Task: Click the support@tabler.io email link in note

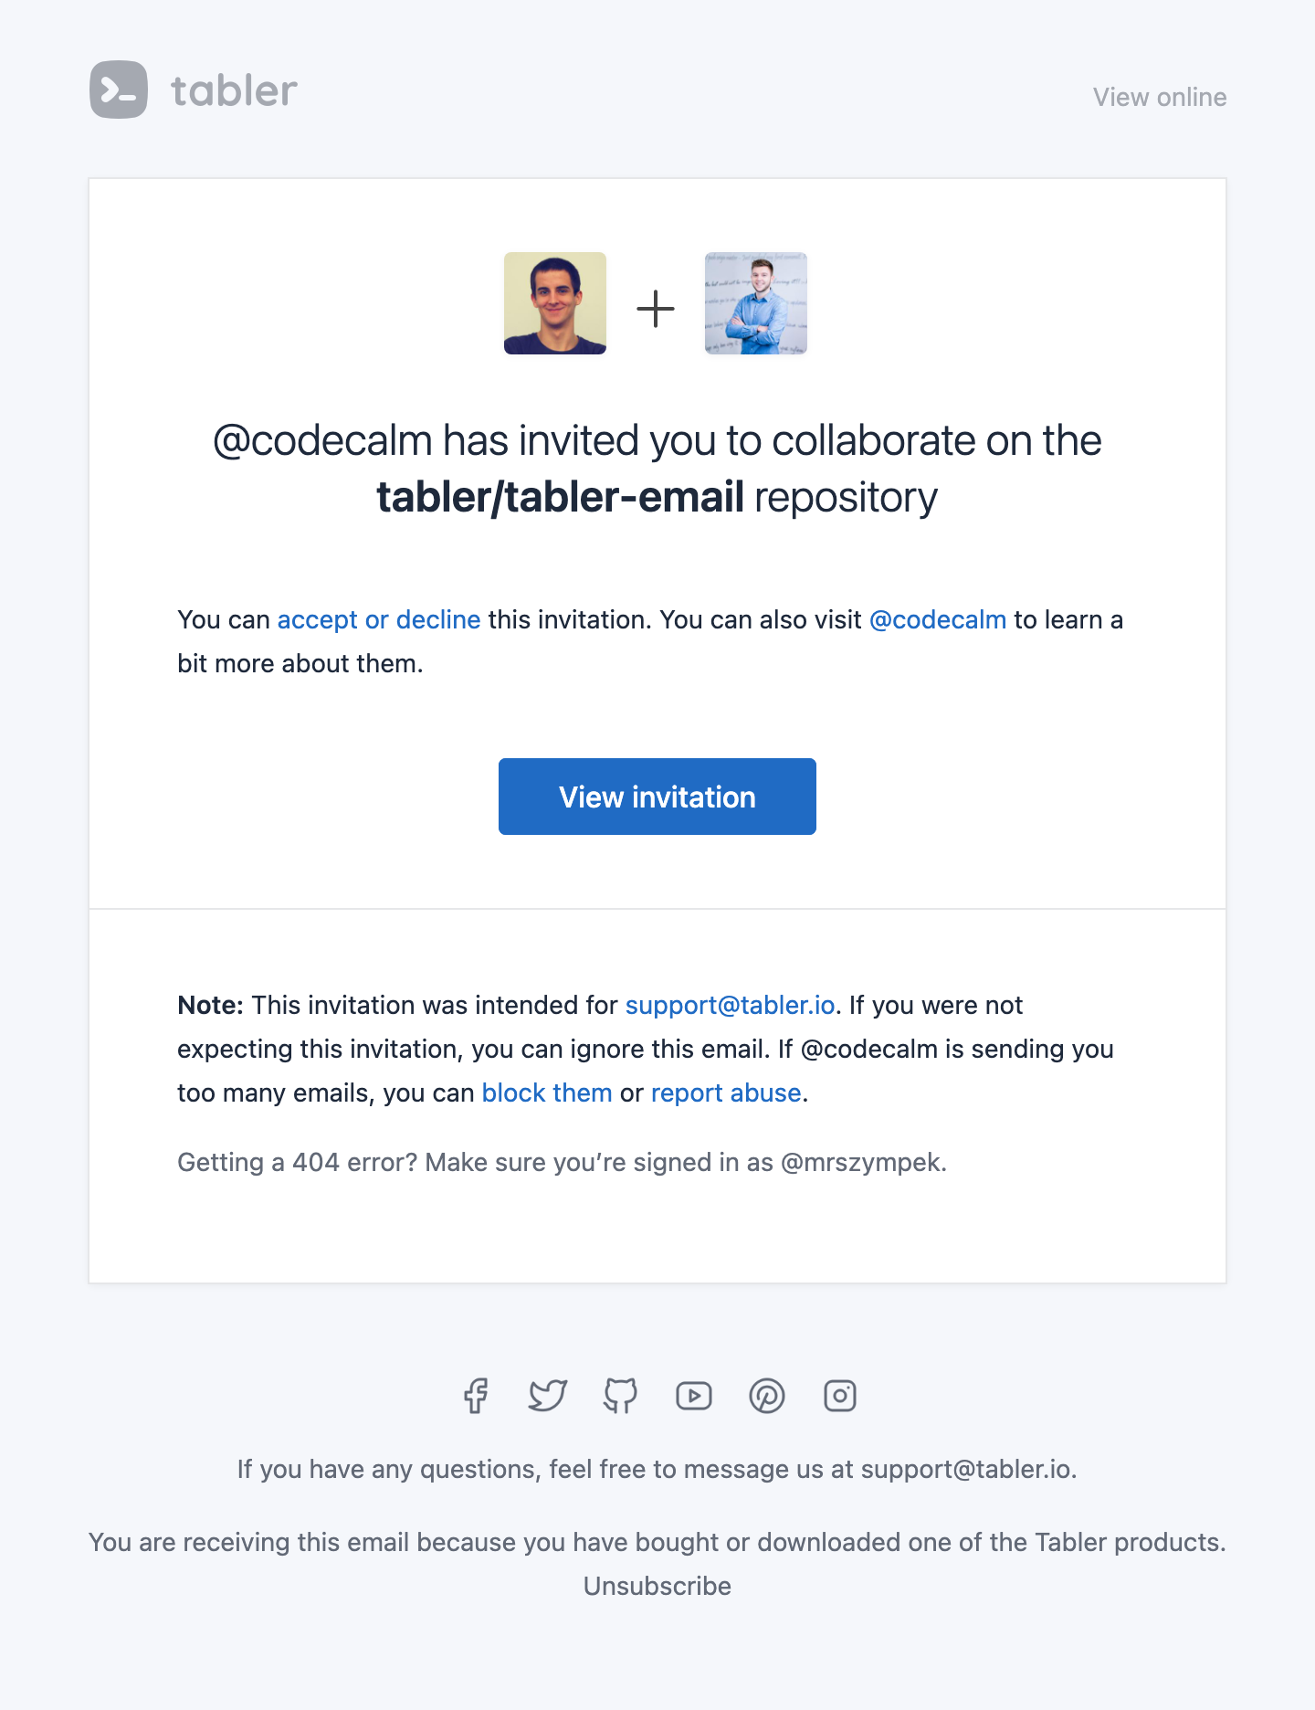Action: 731,1005
